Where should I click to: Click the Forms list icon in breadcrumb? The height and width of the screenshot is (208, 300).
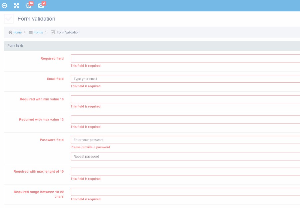tap(31, 32)
